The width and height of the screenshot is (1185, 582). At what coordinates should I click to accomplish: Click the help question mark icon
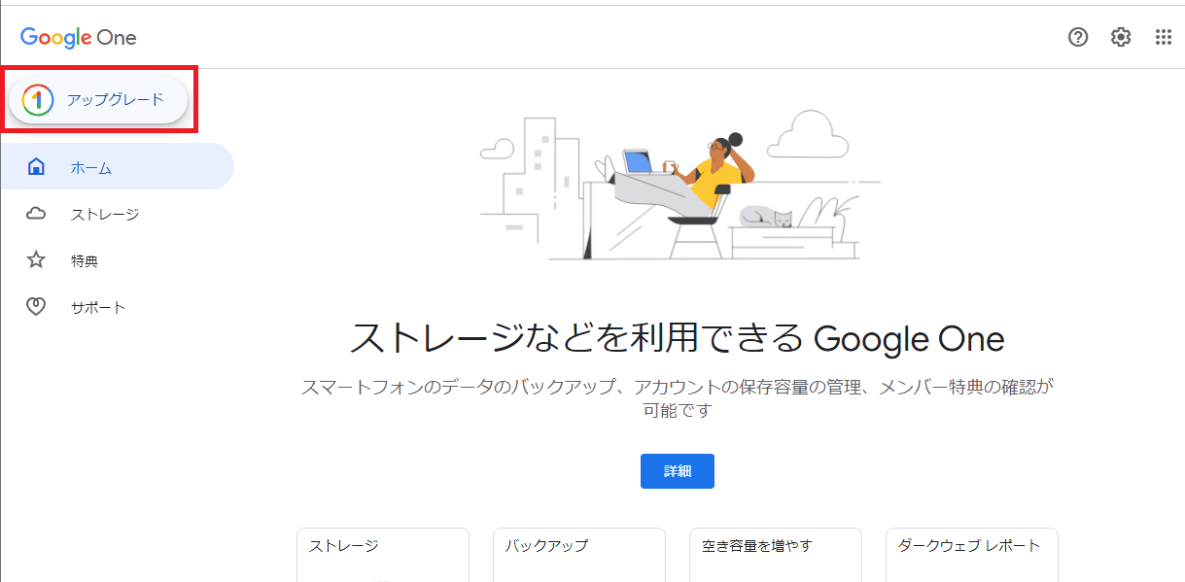[1078, 38]
